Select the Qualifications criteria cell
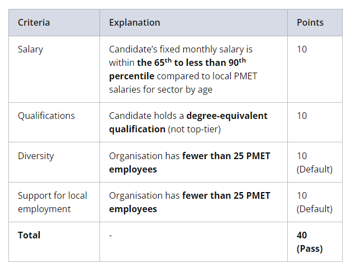The image size is (346, 268). pos(46,116)
